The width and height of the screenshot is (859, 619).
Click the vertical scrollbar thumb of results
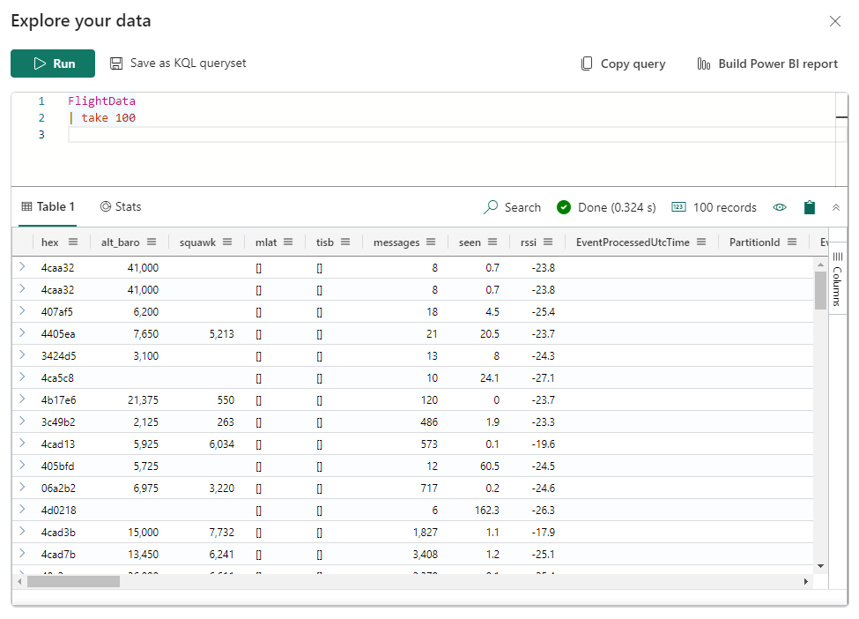820,291
